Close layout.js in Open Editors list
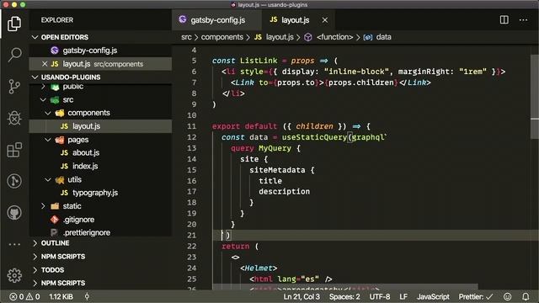Screen dimensions: 539x303 click(45, 64)
